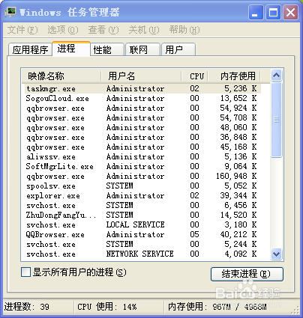Select the ZhuDongFangYu... process
This screenshot has height=318, width=303.
(143, 215)
